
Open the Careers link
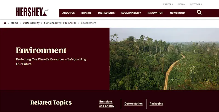[168, 4]
